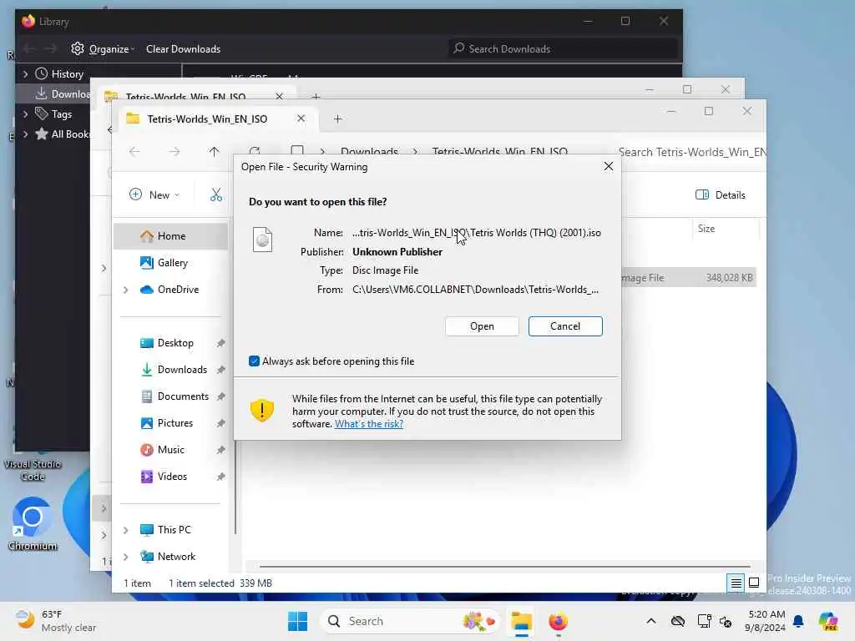Open Chromium desktop shortcut
This screenshot has height=641, width=855.
pyautogui.click(x=33, y=524)
